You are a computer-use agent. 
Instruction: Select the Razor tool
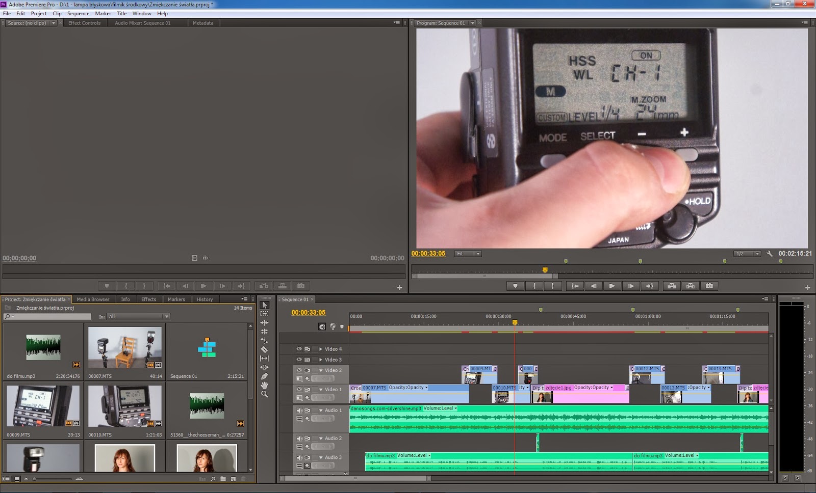point(264,349)
